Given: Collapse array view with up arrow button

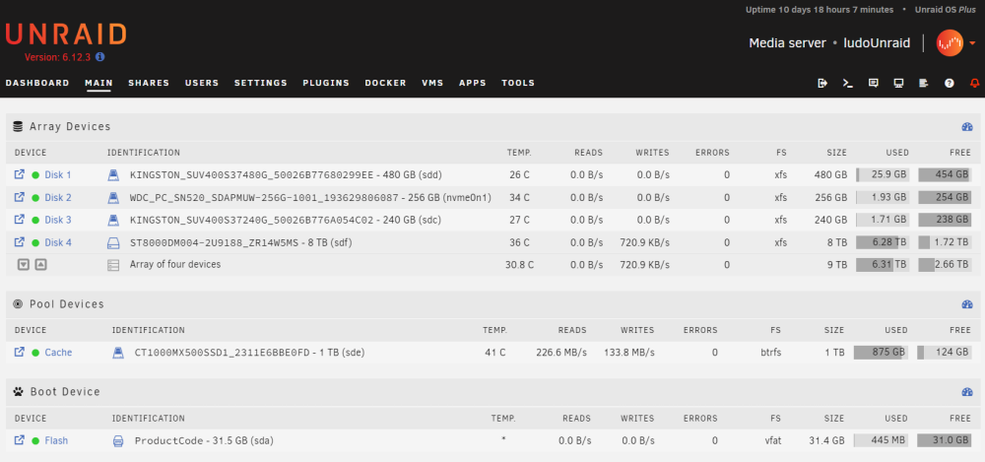Looking at the screenshot, I should [x=40, y=265].
